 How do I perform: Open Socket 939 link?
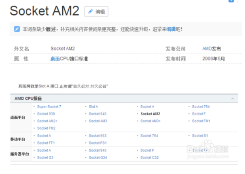click(46, 114)
